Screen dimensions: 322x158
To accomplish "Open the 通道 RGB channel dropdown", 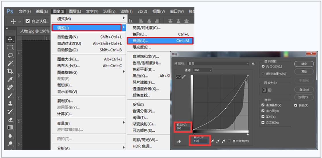I will (202, 70).
